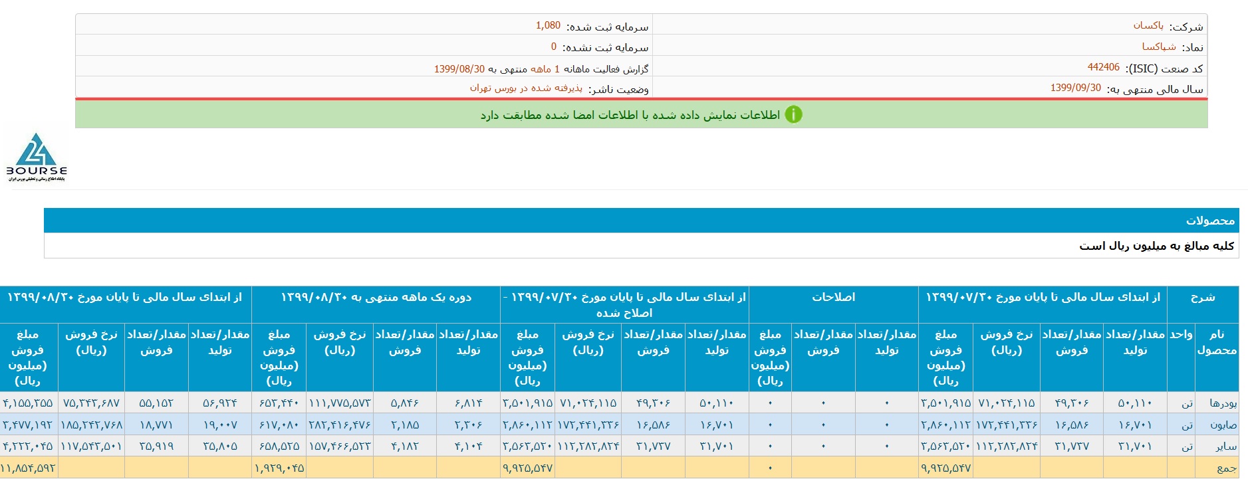Click the monthly total ۱,۹۲۹,۰۴۵
This screenshot has height=491, width=1248.
pyautogui.click(x=279, y=468)
